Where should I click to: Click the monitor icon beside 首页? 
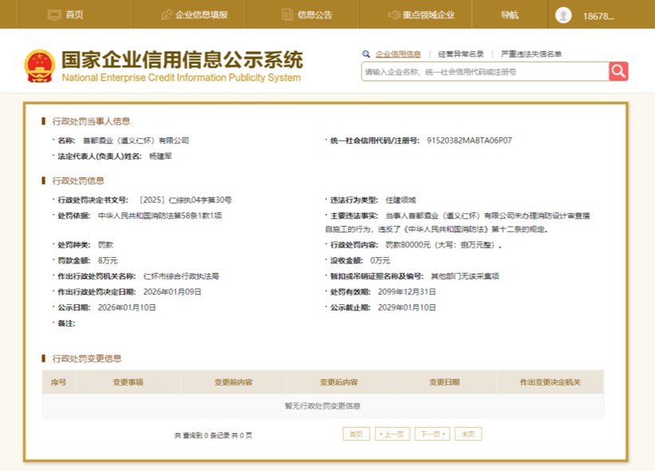tap(54, 14)
